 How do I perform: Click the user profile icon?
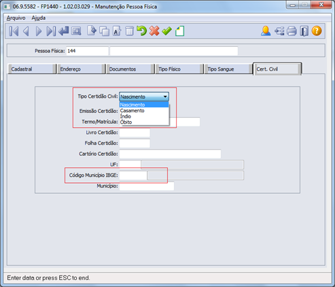(x=266, y=31)
